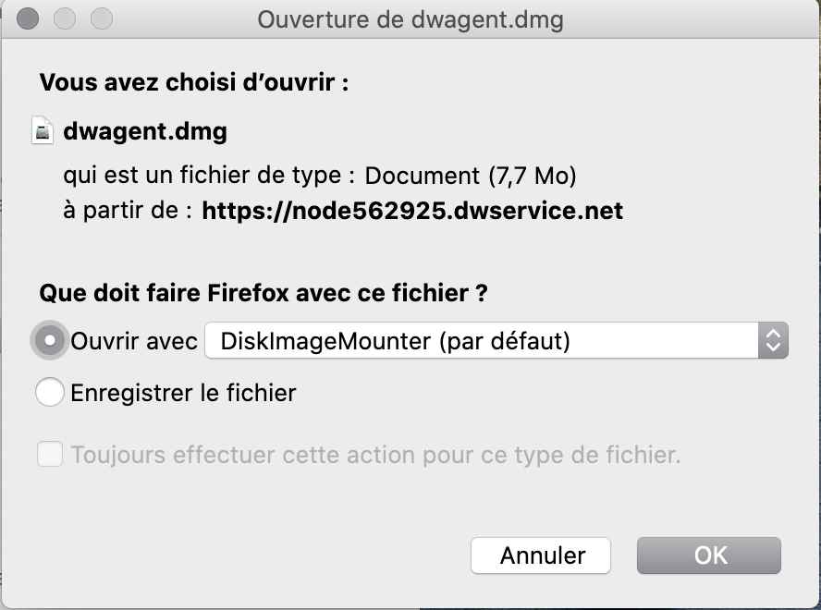This screenshot has width=821, height=610.
Task: Click the "Ouvrir avec" label text
Action: click(132, 340)
